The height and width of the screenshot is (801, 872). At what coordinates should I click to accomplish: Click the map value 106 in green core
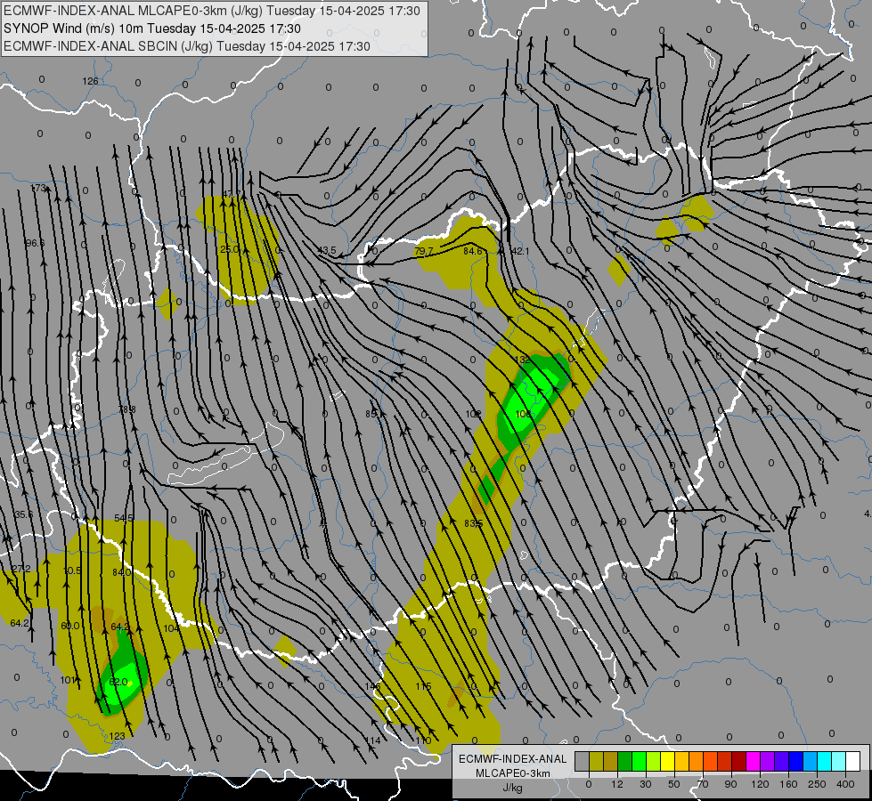click(x=523, y=414)
